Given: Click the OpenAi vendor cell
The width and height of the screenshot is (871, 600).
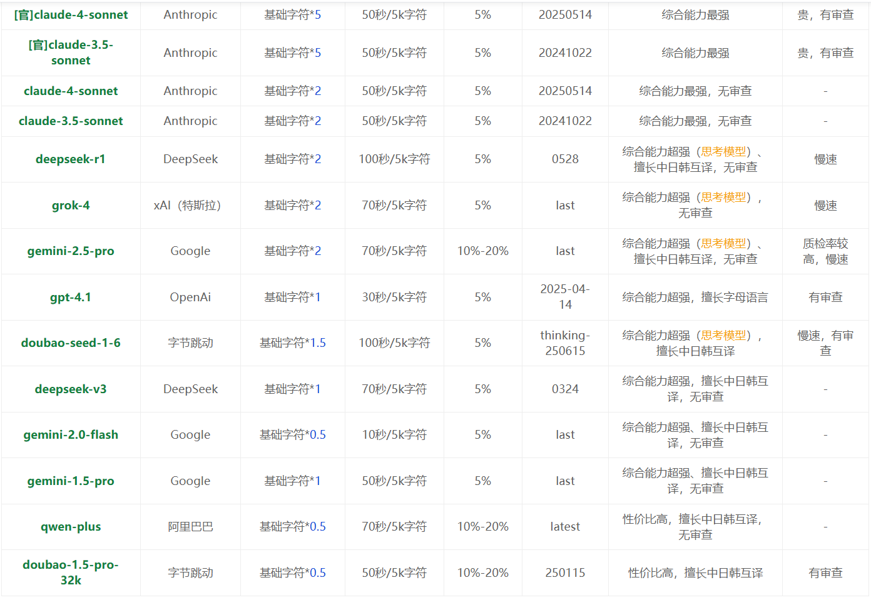Looking at the screenshot, I should 190,297.
